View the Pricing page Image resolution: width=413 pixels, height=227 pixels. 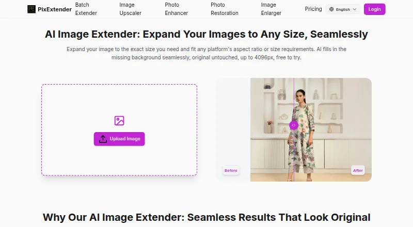tap(313, 9)
